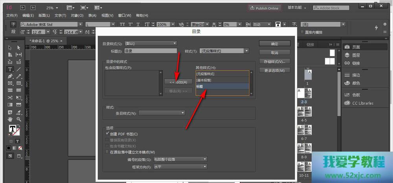Check the 直排内横排 option

click(x=302, y=32)
